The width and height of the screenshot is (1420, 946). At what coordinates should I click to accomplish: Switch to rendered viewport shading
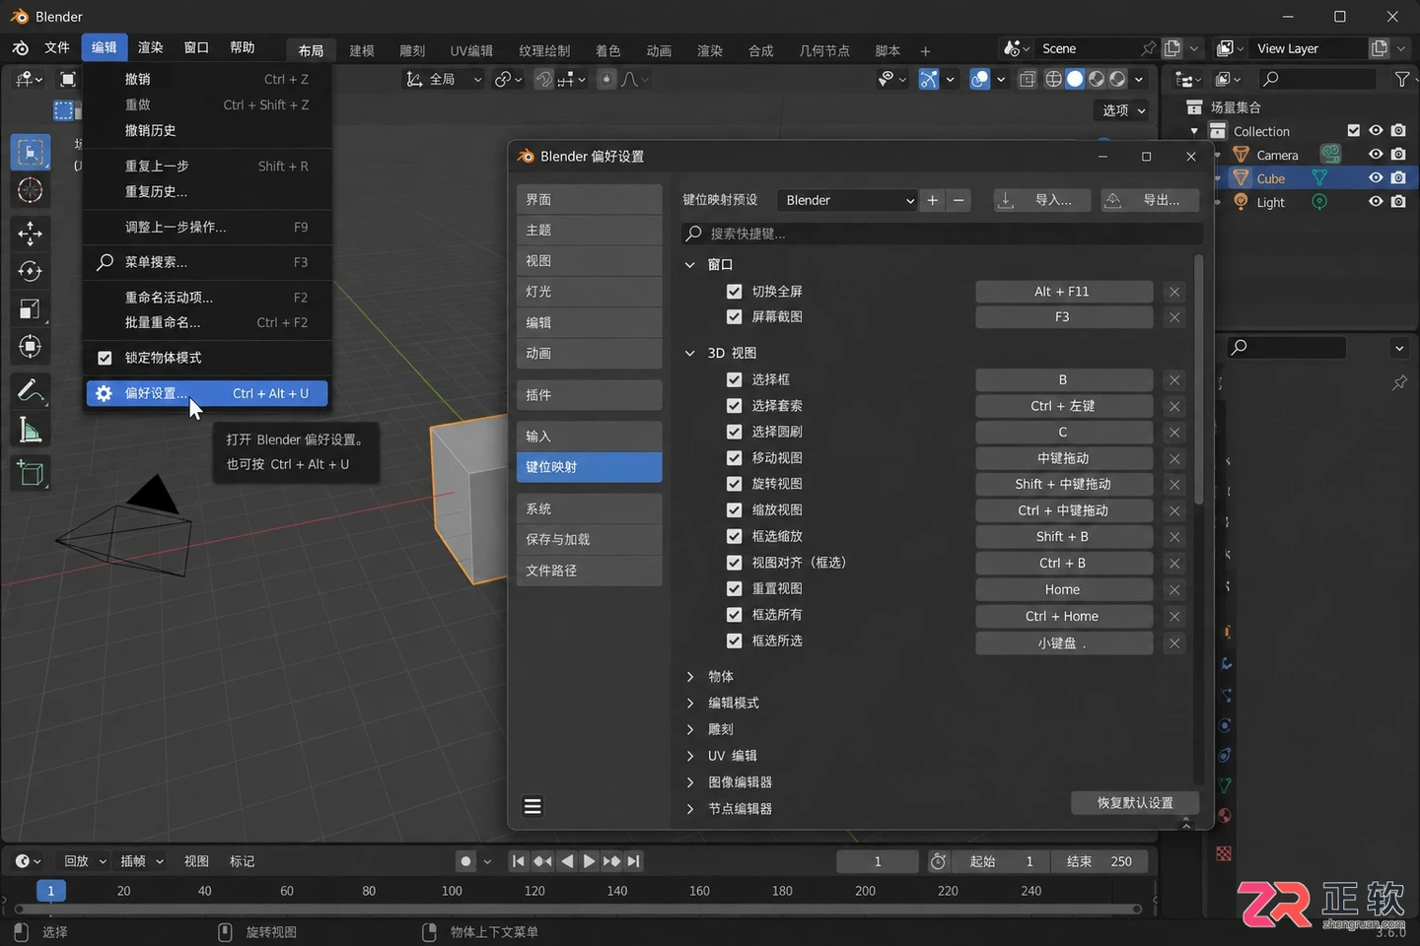click(x=1117, y=79)
